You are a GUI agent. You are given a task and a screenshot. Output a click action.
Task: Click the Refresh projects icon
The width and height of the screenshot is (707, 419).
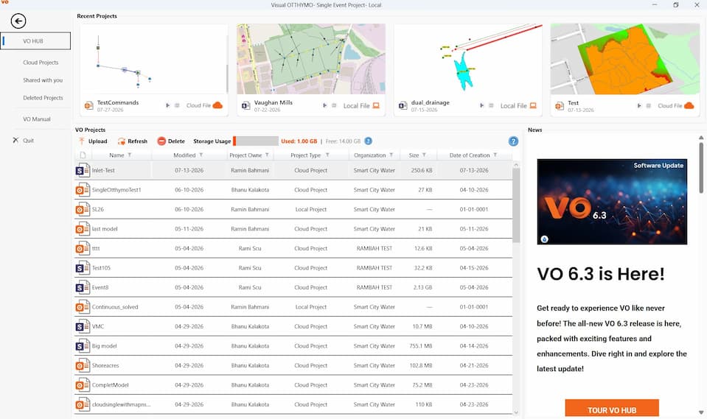pyautogui.click(x=122, y=141)
